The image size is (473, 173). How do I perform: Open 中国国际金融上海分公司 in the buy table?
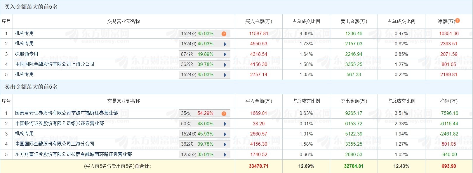tap(55, 64)
